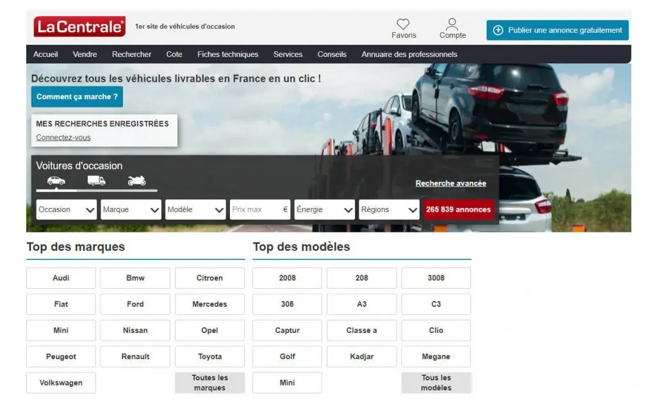
Task: Follow the Connectez-vous link
Action: (63, 137)
